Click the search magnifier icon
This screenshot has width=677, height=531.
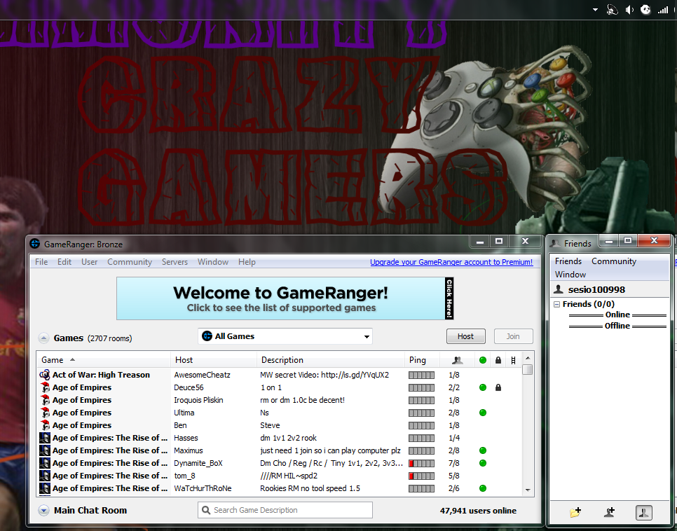pos(206,510)
